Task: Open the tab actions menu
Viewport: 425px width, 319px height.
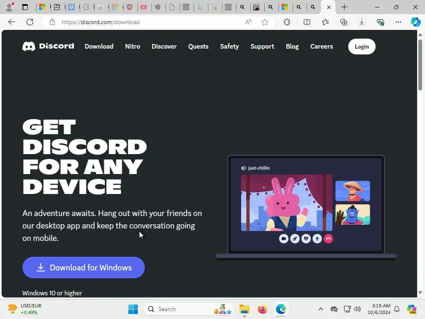Action: [25, 7]
